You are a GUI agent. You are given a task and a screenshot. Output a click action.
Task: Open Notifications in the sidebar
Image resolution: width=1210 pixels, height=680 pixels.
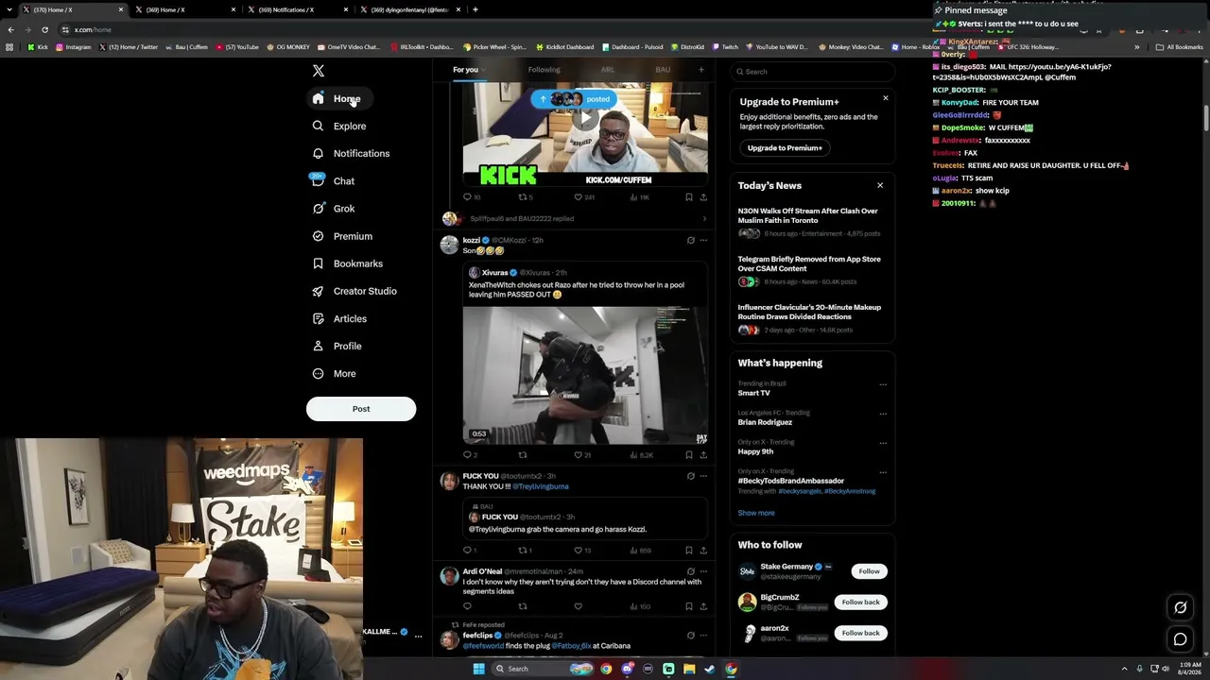click(351, 153)
